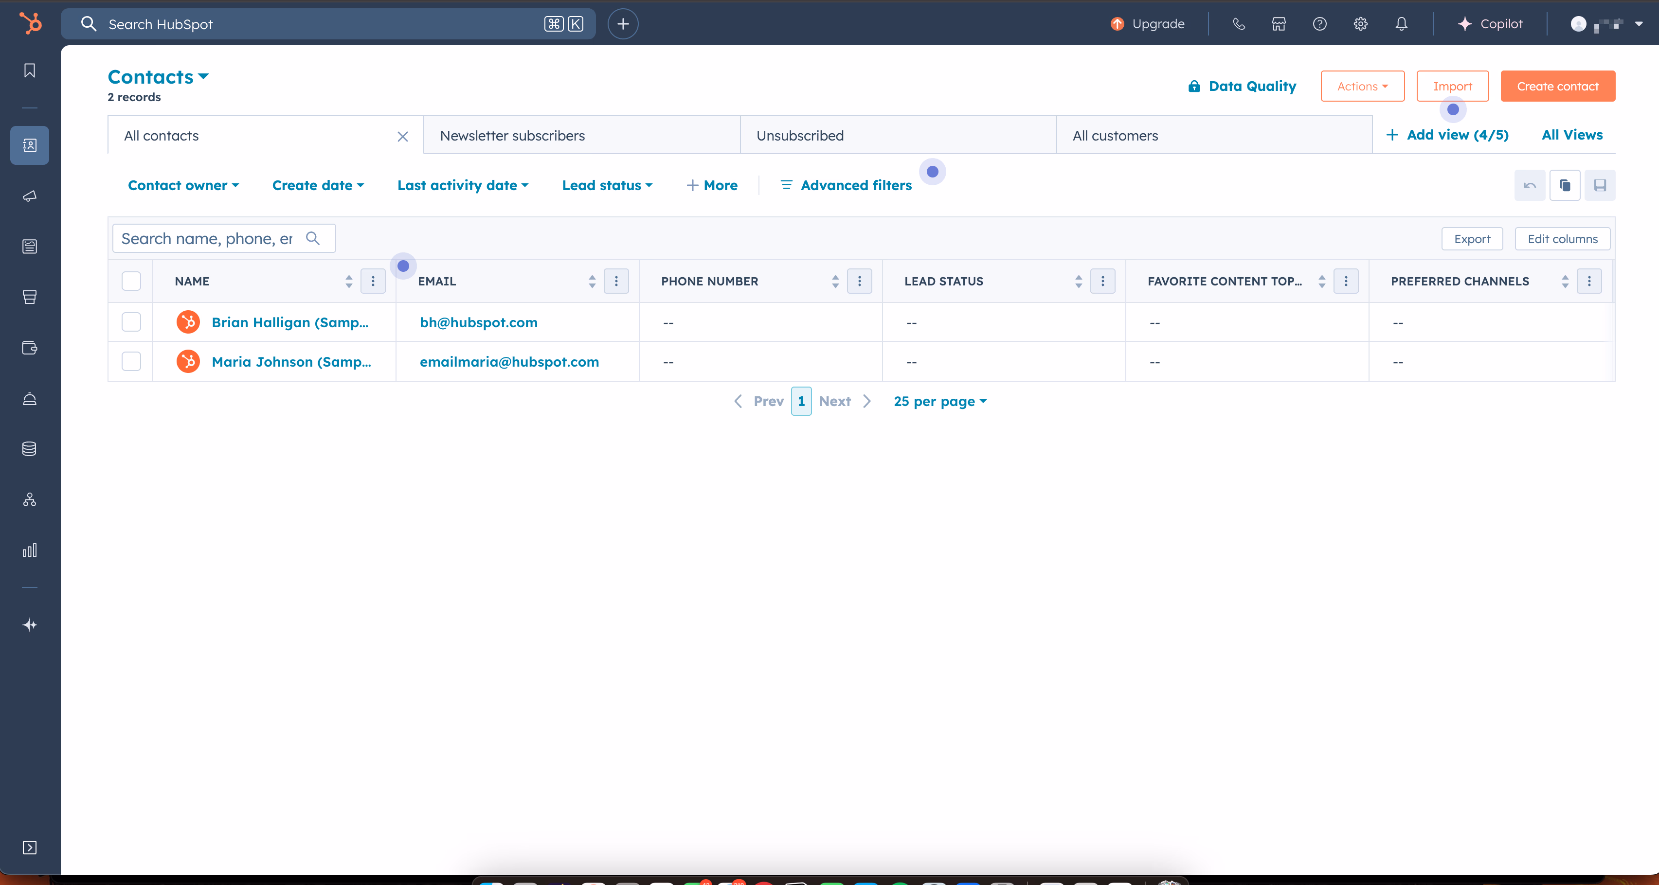The image size is (1659, 885).
Task: Open the Automation workflows sidebar icon
Action: click(x=30, y=499)
